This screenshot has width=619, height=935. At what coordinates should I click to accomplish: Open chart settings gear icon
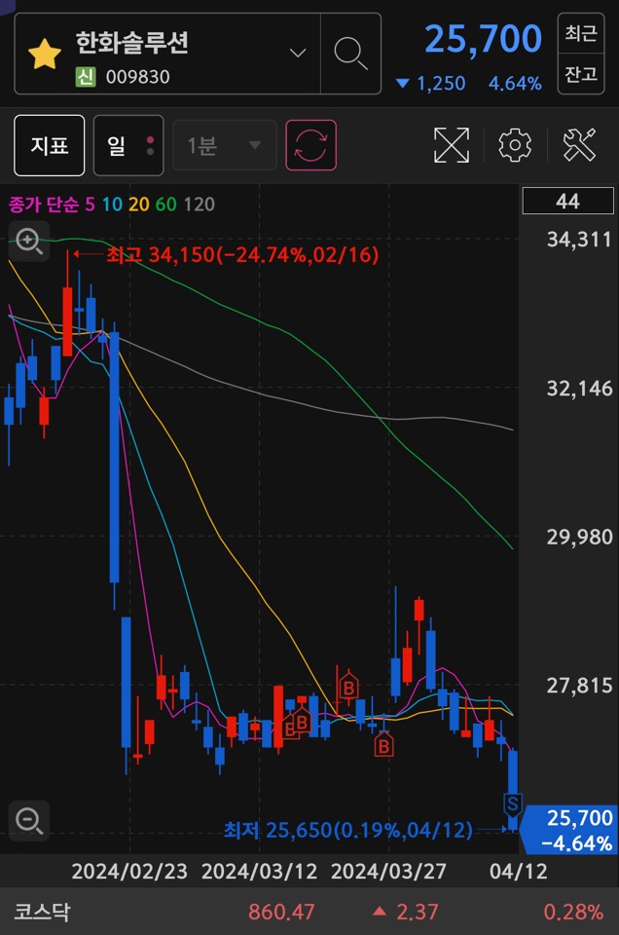[515, 145]
